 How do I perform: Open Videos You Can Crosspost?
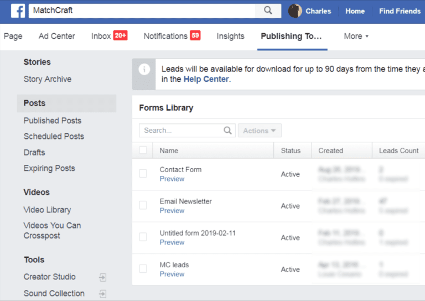tap(52, 230)
